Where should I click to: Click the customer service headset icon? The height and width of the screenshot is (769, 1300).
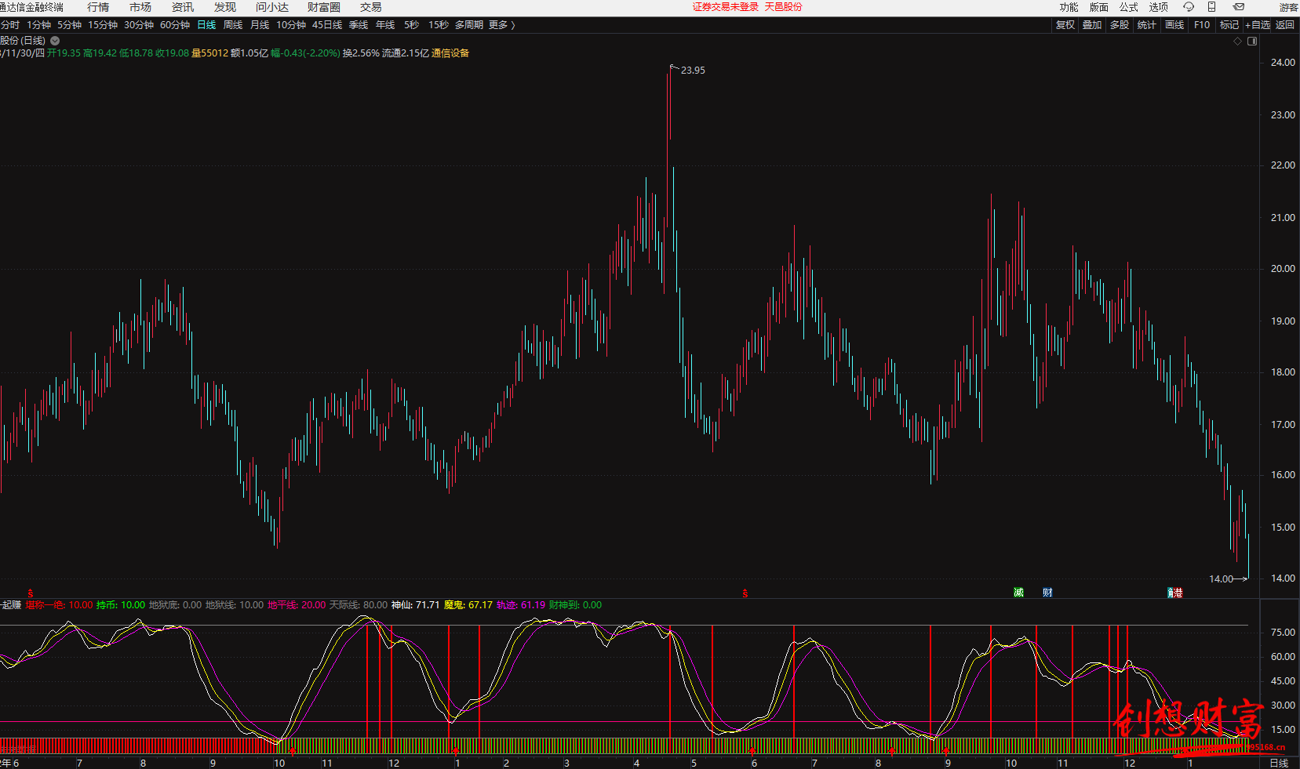[1189, 7]
